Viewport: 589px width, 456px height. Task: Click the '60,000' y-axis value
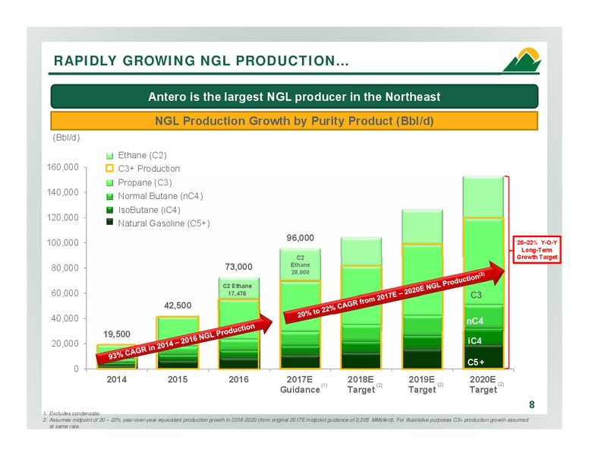[x=65, y=293]
